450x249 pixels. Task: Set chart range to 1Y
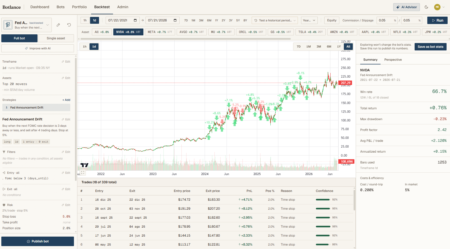(339, 46)
